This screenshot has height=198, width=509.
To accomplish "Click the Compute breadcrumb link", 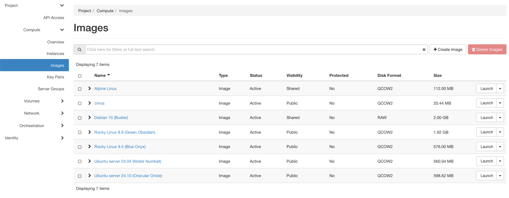I will [x=105, y=11].
